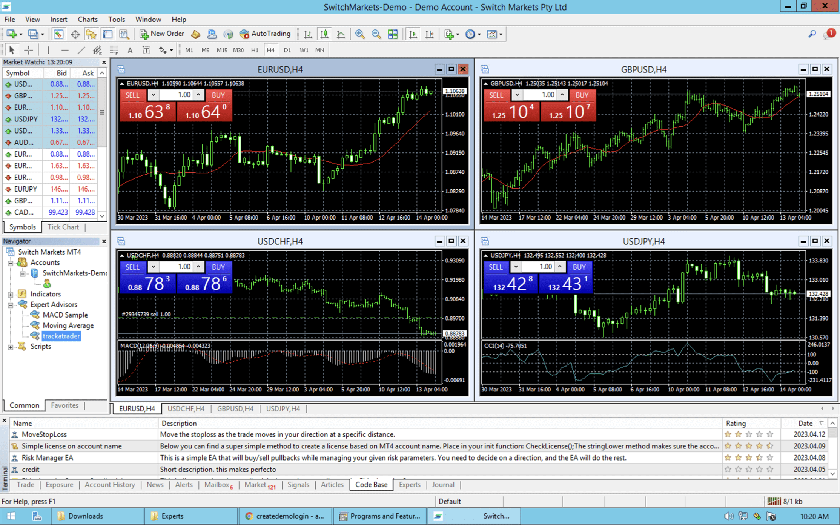Expand the Indicators tree node

(x=11, y=294)
